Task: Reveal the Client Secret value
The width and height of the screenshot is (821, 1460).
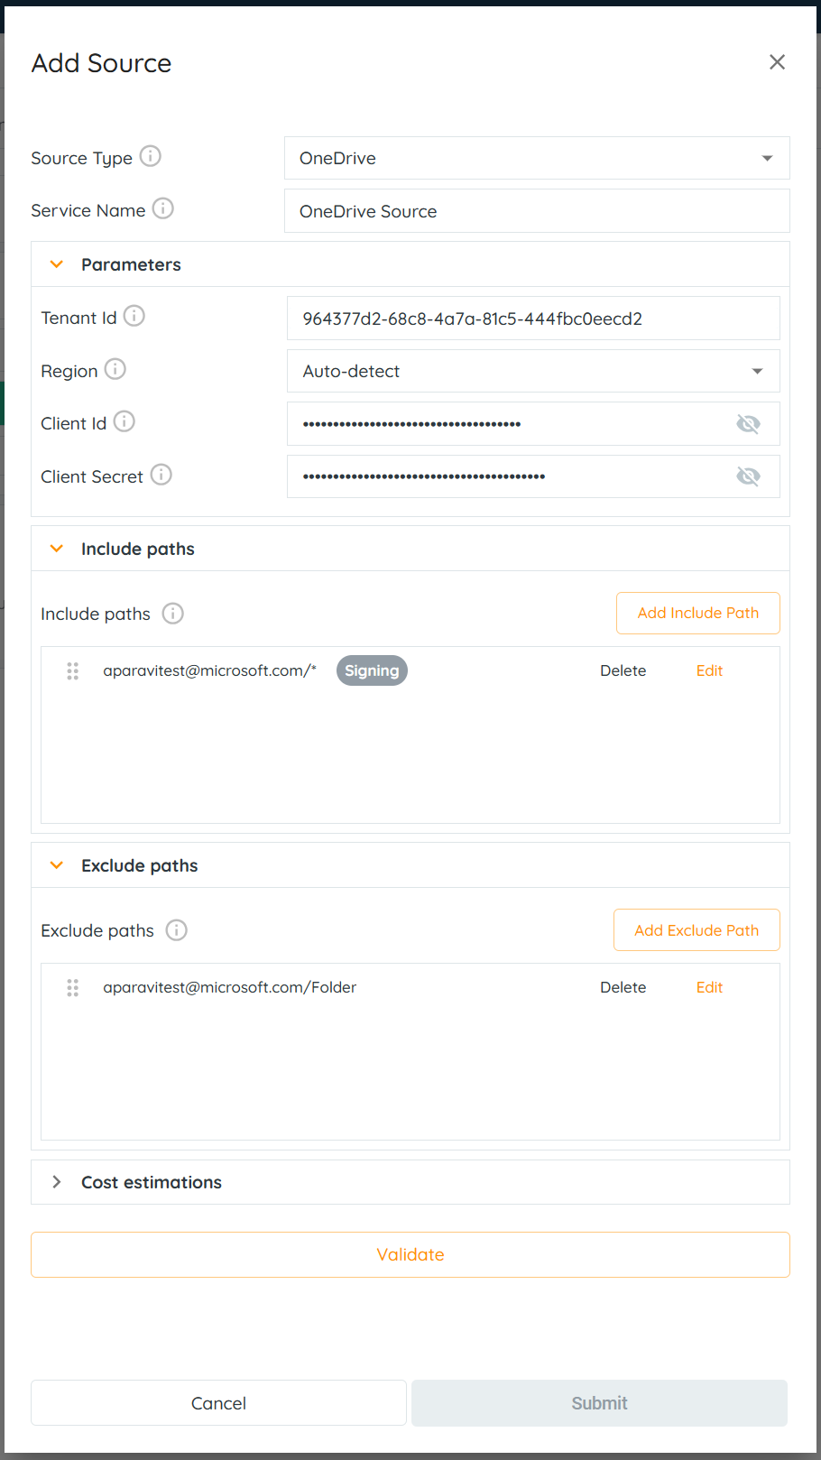Action: click(748, 476)
